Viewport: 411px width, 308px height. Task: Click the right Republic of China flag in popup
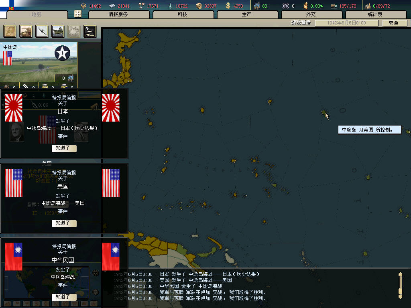(111, 257)
